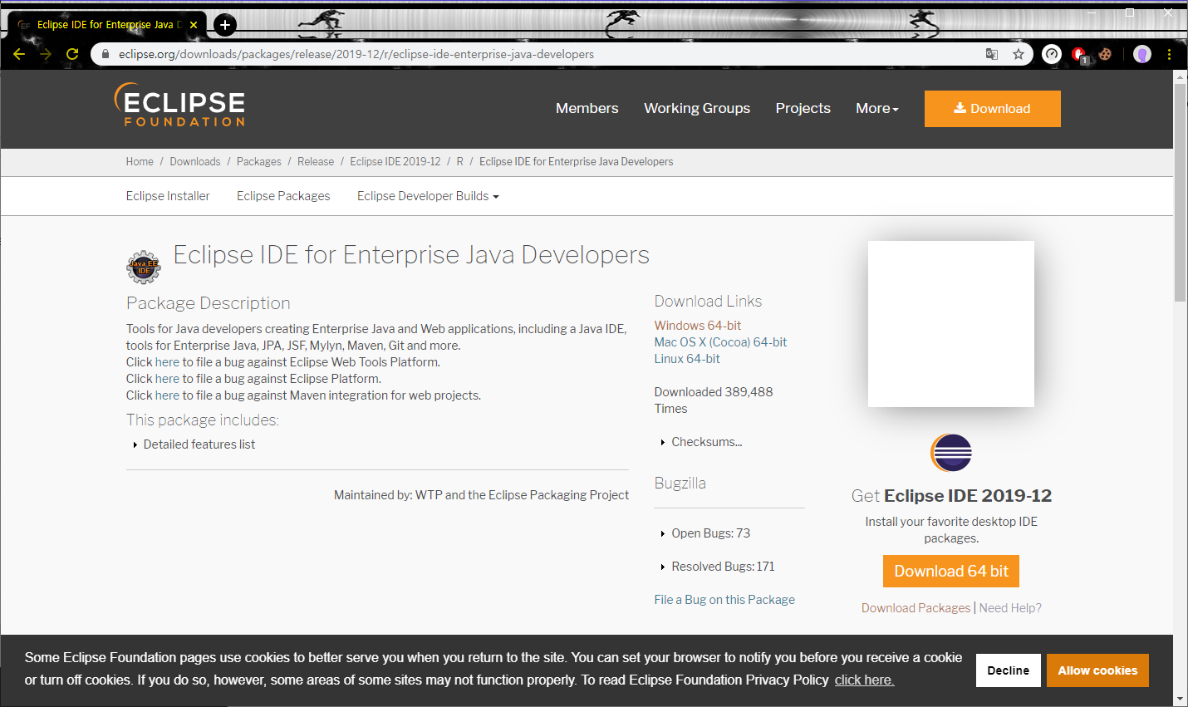Open the Chrome profile avatar
The height and width of the screenshot is (707, 1188).
[x=1142, y=54]
